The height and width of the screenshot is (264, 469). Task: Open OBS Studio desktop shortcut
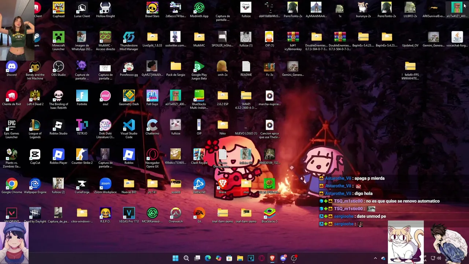pyautogui.click(x=59, y=69)
